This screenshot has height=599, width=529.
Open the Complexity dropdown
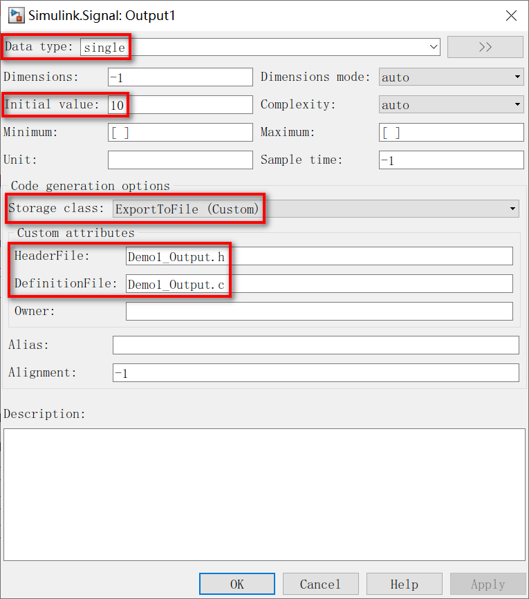pos(451,105)
